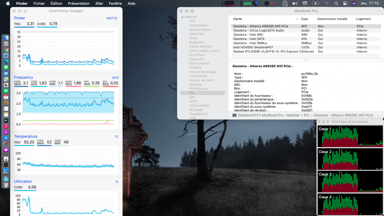Open the Fichier menu
The width and height of the screenshot is (384, 216).
point(39,3)
